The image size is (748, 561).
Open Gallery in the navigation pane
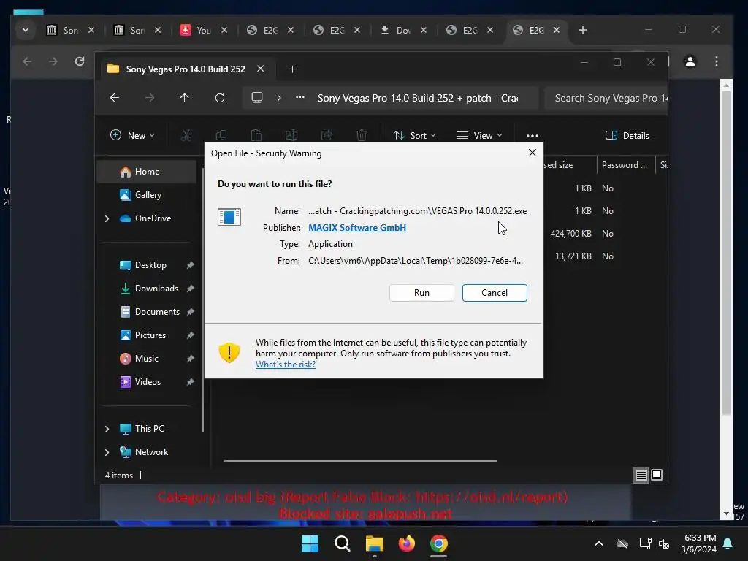click(x=147, y=194)
